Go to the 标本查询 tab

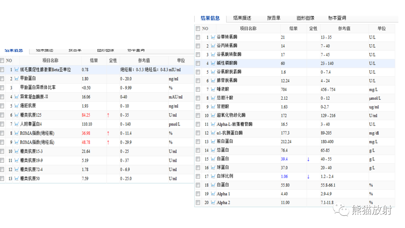click(337, 18)
